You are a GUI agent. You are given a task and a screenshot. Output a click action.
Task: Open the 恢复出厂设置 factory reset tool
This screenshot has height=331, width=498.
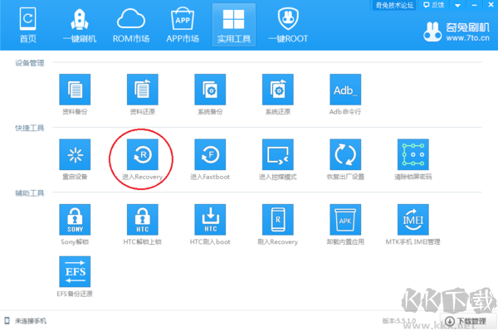tap(345, 154)
